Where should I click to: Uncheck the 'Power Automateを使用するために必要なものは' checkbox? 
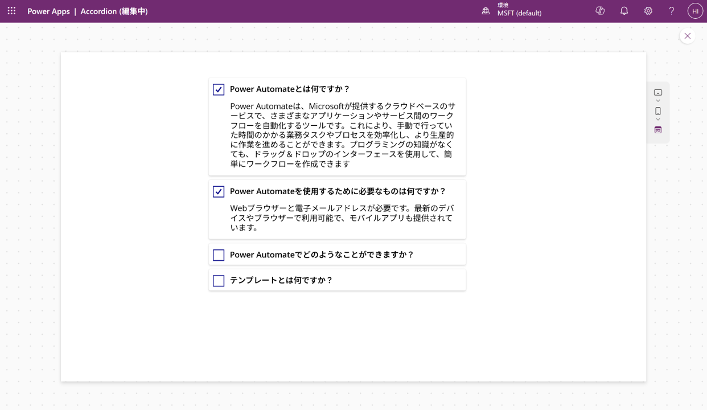tap(219, 192)
